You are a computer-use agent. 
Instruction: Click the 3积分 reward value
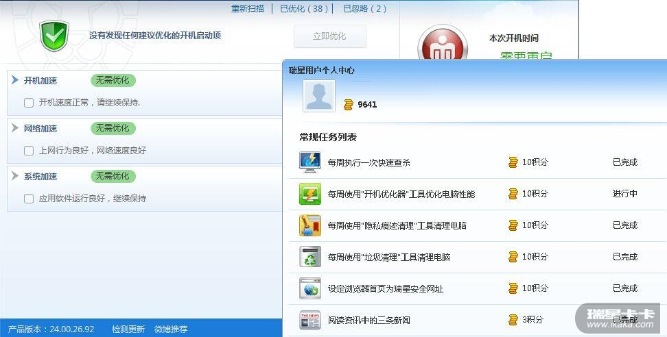click(533, 320)
